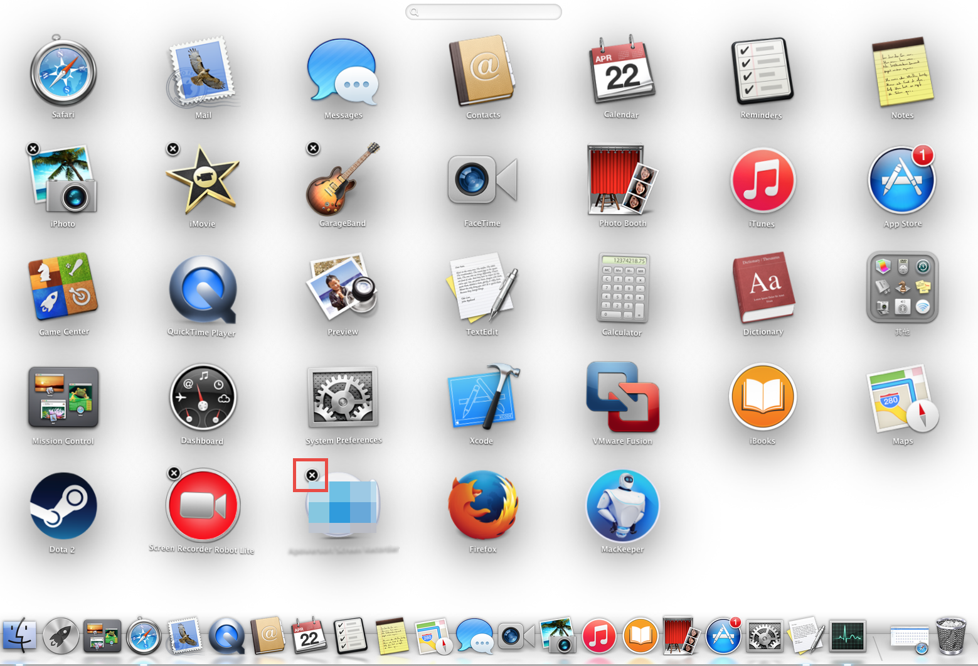Open the App Store

pos(901,181)
